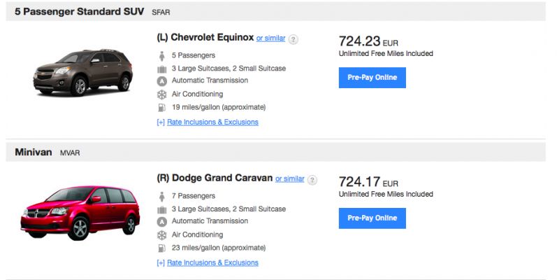
Task: Click the air conditioning snowflake for Equinox
Action: [x=162, y=94]
